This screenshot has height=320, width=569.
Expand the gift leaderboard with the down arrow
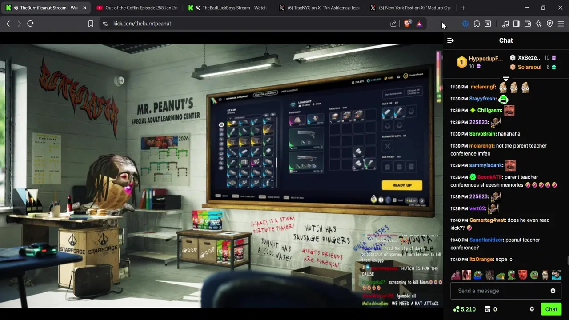pos(506,79)
